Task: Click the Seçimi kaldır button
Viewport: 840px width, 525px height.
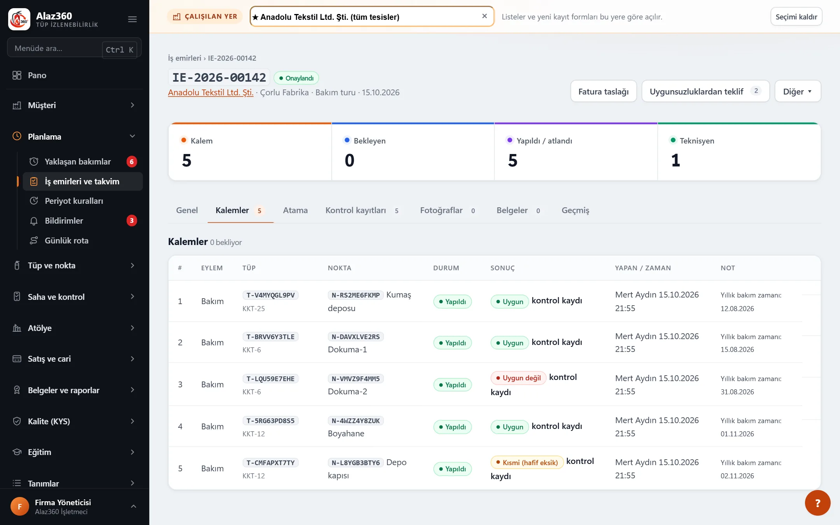Action: pos(796,17)
